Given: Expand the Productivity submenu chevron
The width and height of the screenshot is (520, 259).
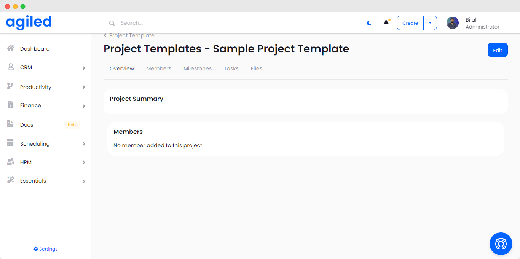Looking at the screenshot, I should pyautogui.click(x=84, y=87).
